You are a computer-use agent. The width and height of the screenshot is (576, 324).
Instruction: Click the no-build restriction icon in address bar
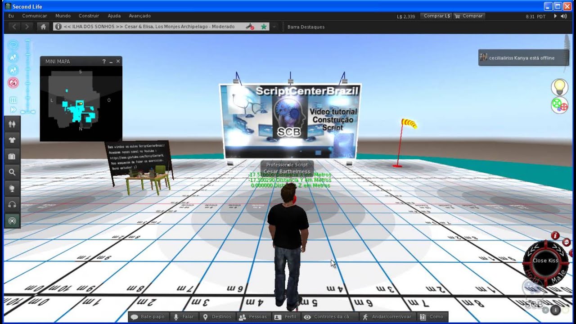pyautogui.click(x=250, y=27)
